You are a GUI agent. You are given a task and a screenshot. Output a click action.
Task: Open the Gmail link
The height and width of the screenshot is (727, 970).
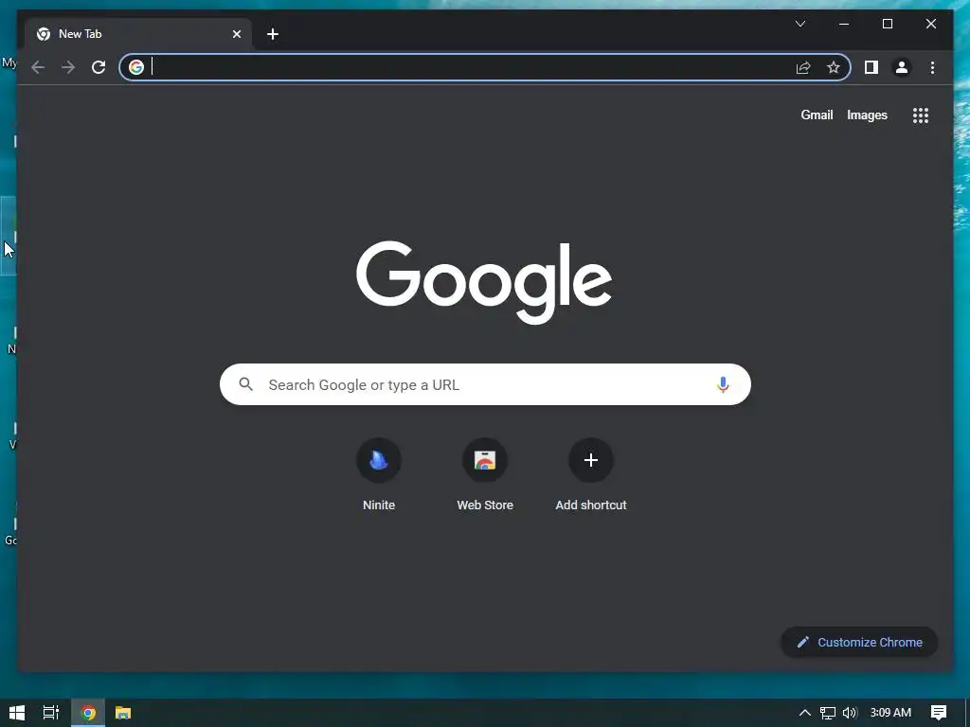pos(817,115)
